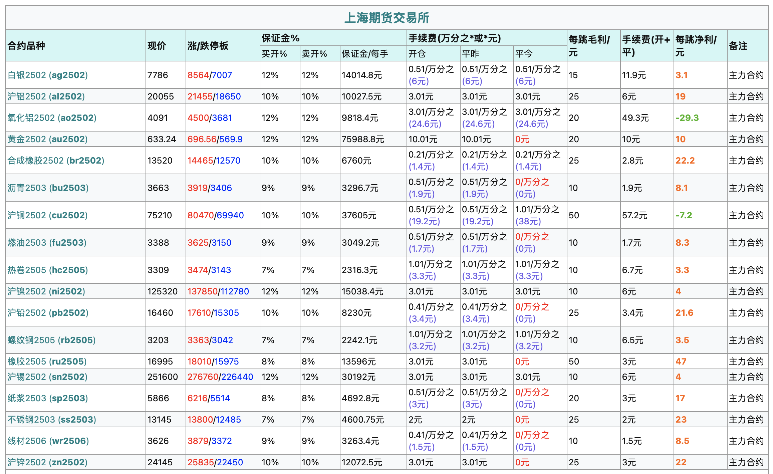Screen dimensions: 773x474
Task: Click limit prices 137850/112780 for 沪镍
Action: (218, 291)
